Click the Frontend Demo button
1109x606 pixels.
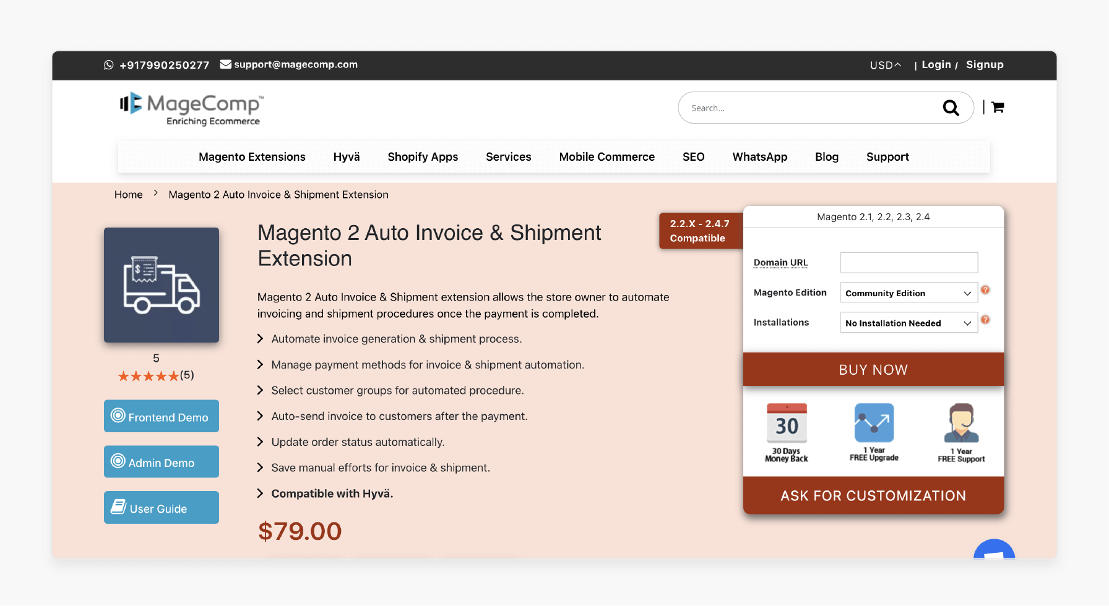pyautogui.click(x=162, y=416)
